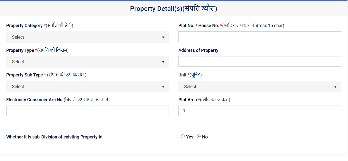Click the Property Category dropdown arrow
The image size is (348, 161).
click(x=163, y=37)
